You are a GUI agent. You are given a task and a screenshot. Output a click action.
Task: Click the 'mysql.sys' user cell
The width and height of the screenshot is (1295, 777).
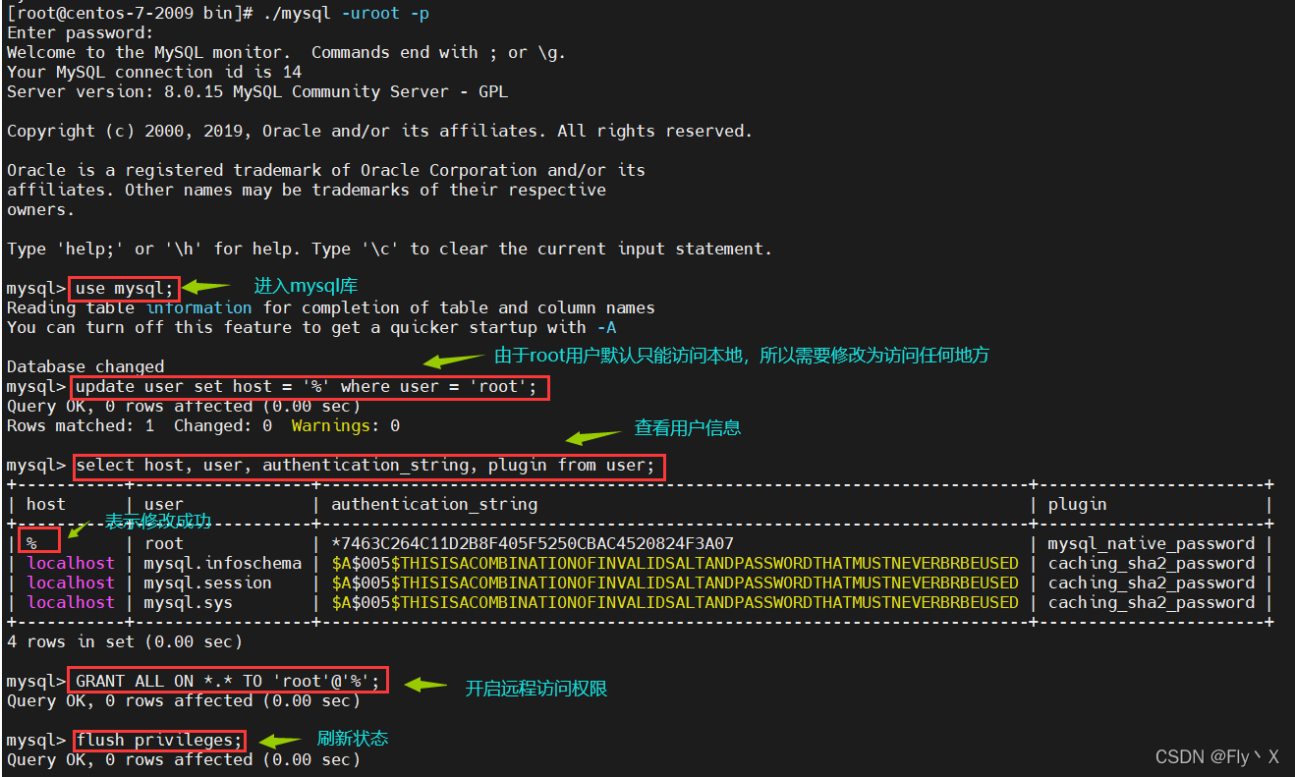(189, 602)
